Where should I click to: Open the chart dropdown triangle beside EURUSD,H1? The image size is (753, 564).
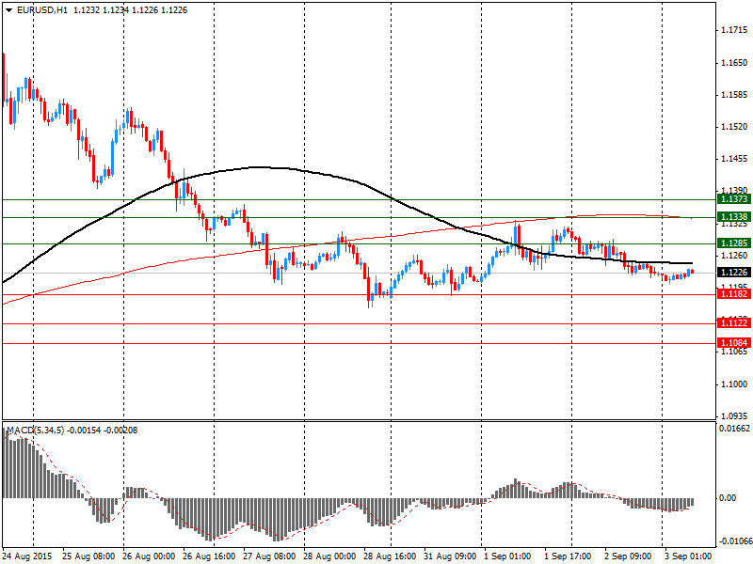[x=9, y=10]
